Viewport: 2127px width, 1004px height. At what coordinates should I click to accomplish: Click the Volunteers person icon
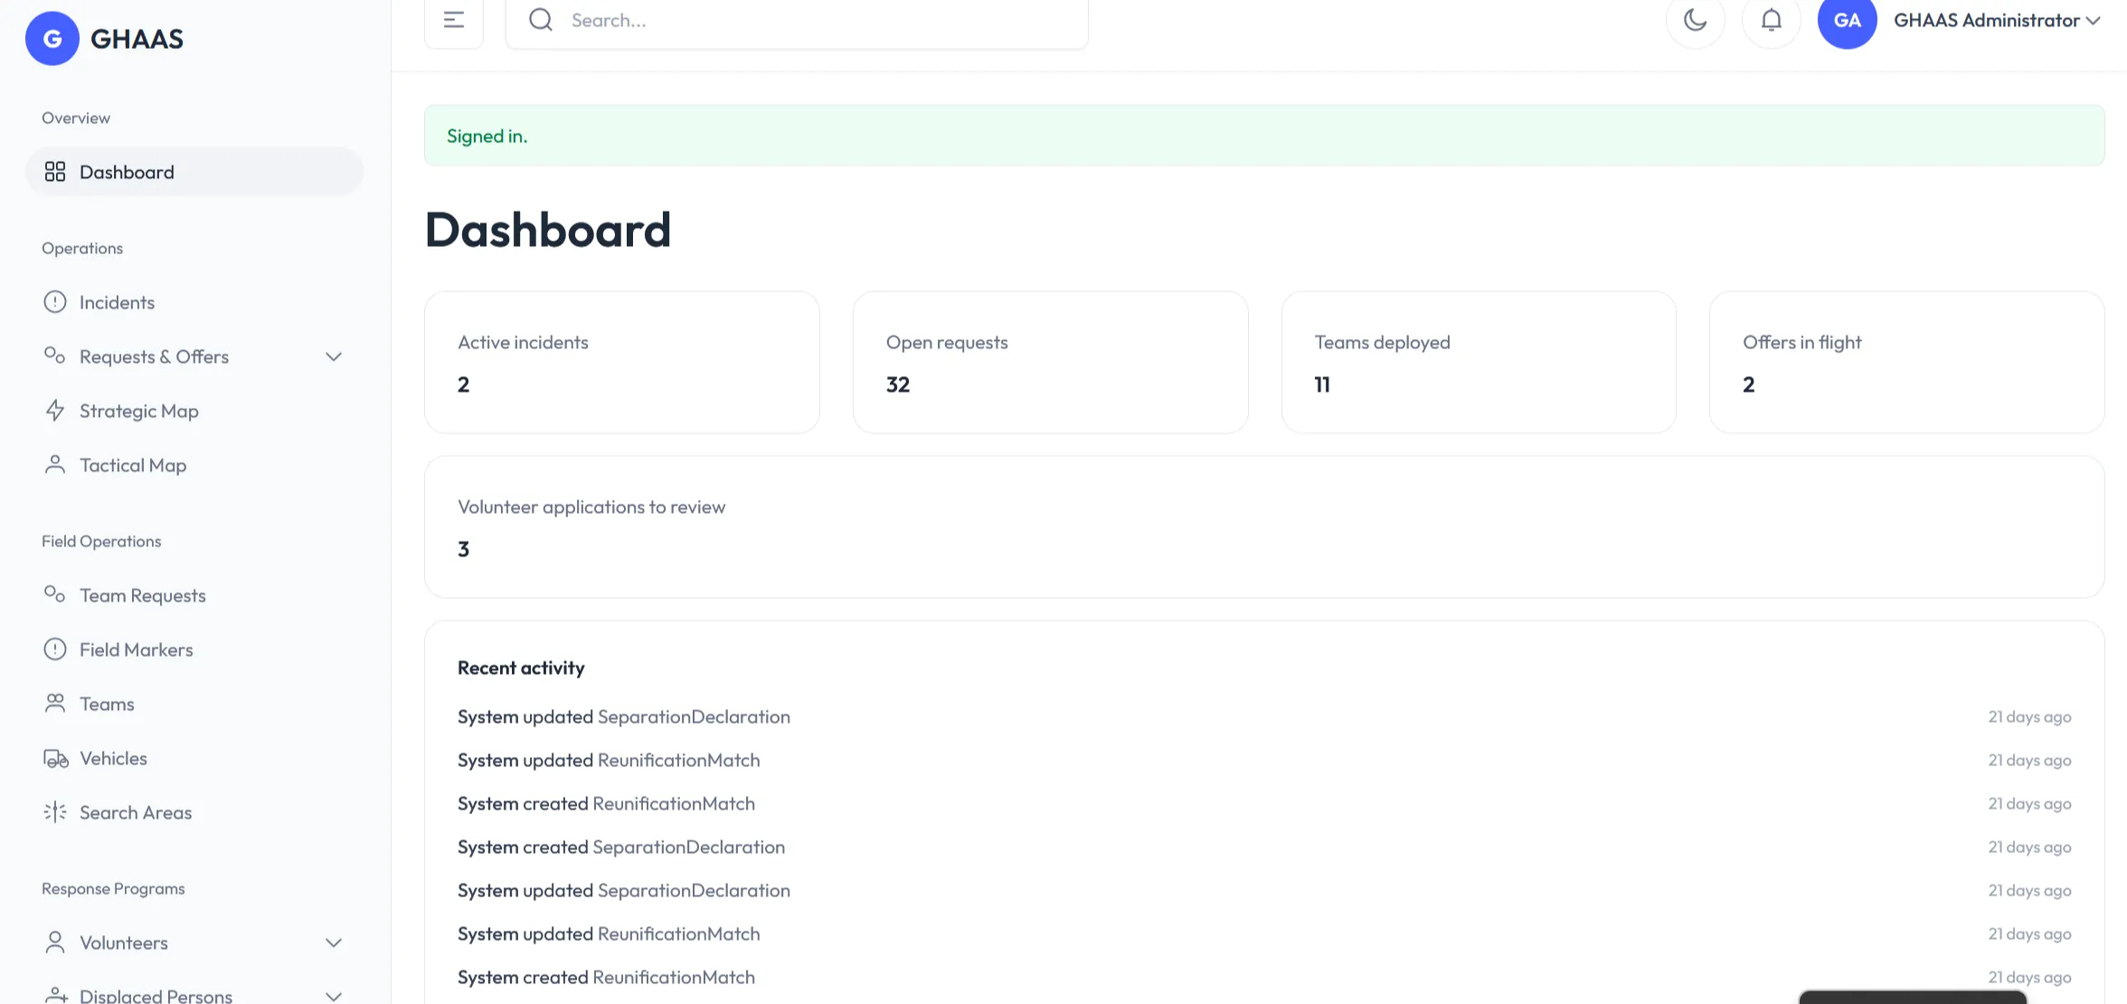[x=55, y=942]
